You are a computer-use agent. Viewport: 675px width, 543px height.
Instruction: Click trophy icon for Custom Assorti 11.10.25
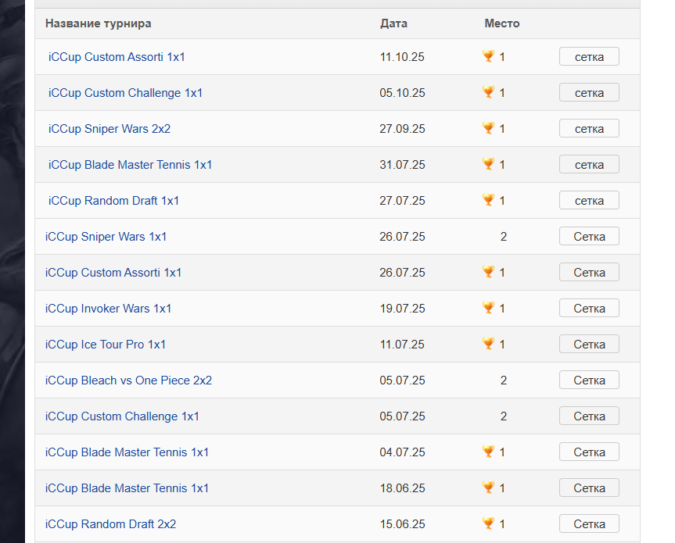[x=488, y=56]
